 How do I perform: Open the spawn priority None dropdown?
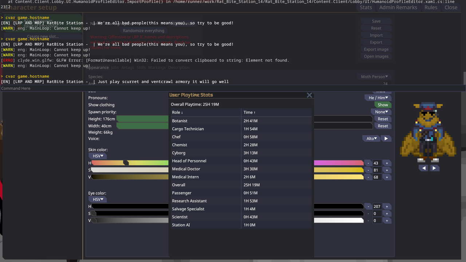coord(381,112)
